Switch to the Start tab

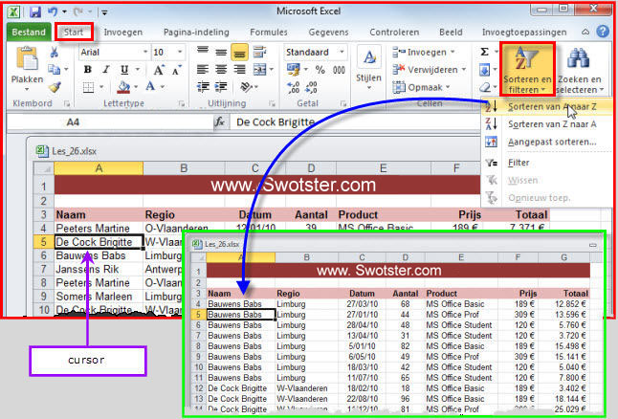tap(74, 32)
